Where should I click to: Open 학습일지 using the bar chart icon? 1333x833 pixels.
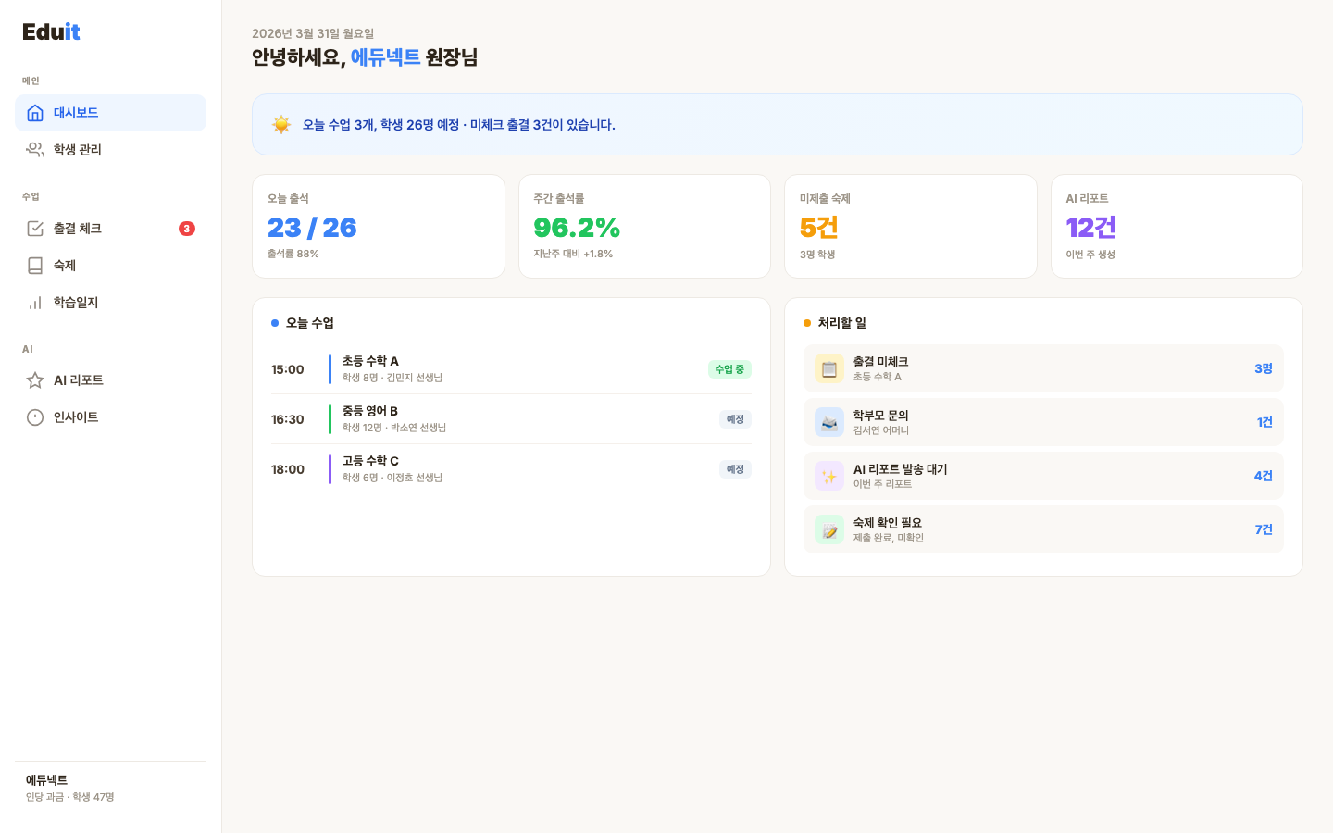click(36, 303)
